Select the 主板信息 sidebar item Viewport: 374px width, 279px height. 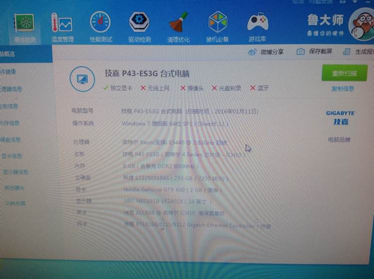(x=9, y=106)
